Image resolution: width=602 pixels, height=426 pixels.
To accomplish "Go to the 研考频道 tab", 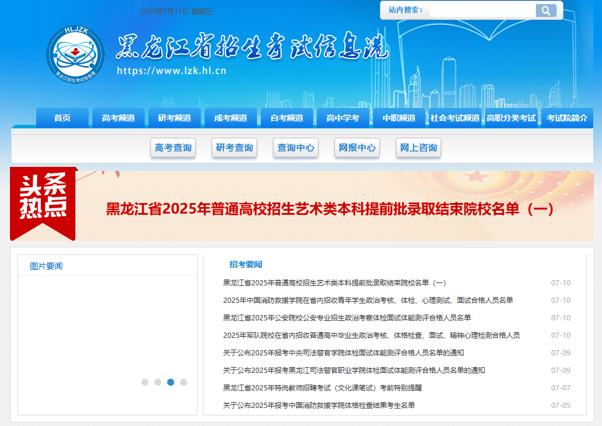I will pyautogui.click(x=174, y=118).
